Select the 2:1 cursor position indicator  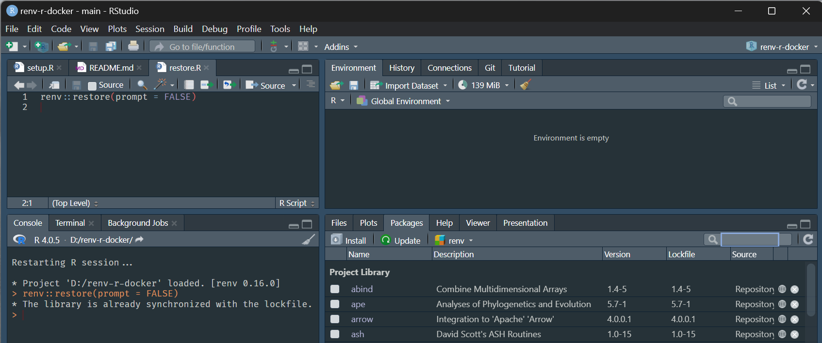[x=27, y=203]
